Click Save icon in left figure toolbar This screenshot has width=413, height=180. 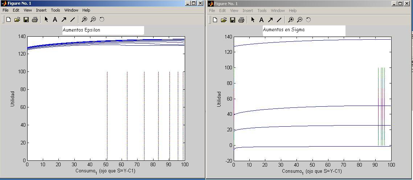point(26,20)
